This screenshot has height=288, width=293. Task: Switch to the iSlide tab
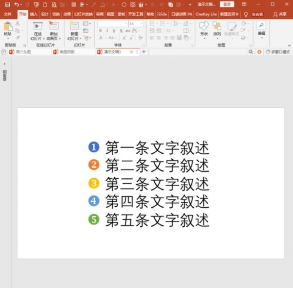162,14
